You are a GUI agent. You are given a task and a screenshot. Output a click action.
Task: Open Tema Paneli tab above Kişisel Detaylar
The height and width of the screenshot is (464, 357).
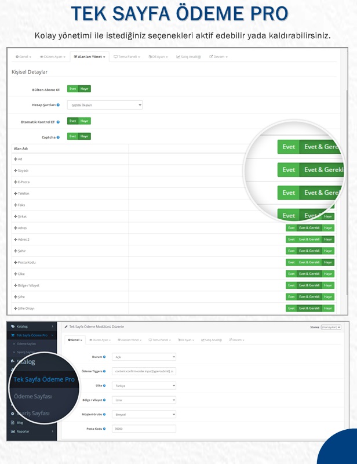pyautogui.click(x=127, y=57)
